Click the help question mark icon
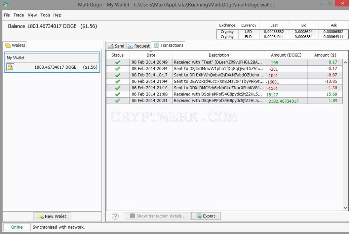The image size is (349, 234). coord(115,216)
